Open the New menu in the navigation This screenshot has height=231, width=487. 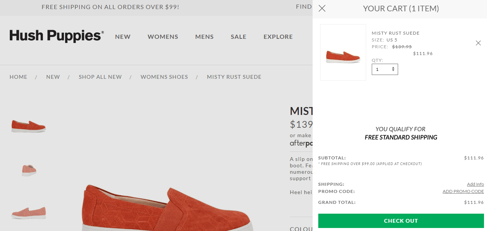pos(123,37)
